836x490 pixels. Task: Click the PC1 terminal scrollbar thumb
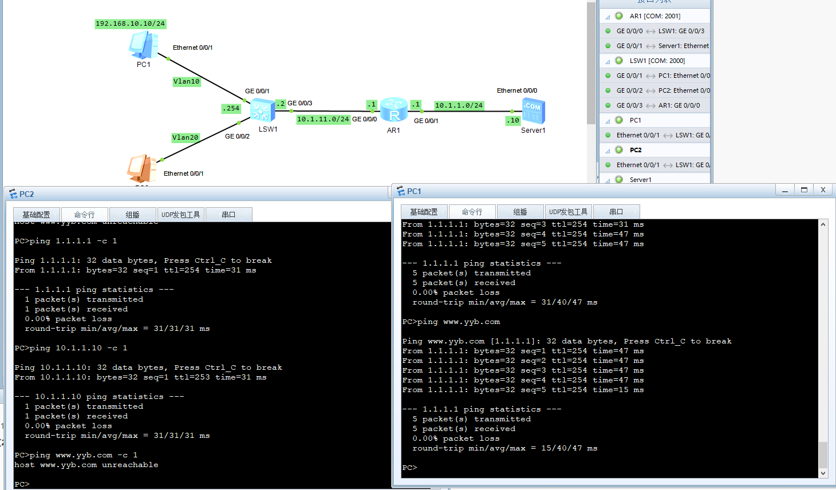tap(823, 455)
